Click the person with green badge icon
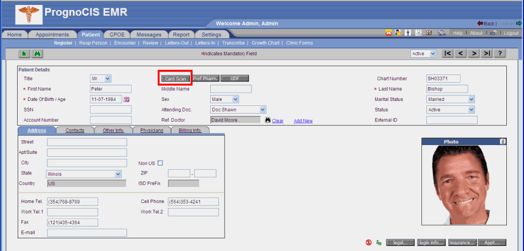Viewport: 524px width, 251px height. (378, 242)
